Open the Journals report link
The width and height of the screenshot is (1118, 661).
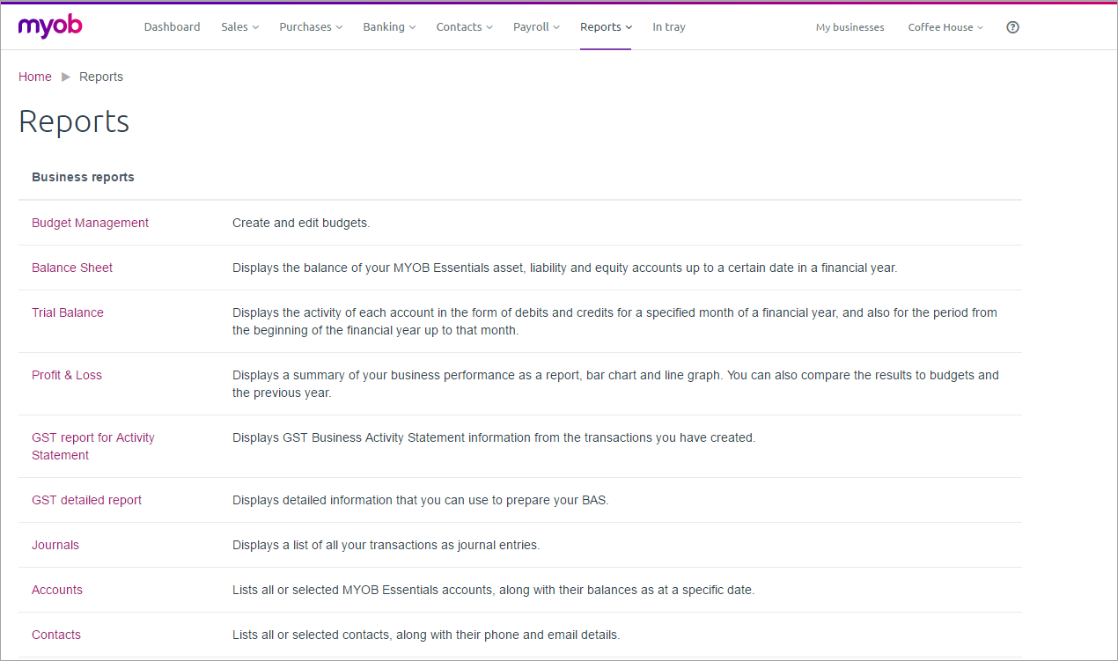[55, 545]
